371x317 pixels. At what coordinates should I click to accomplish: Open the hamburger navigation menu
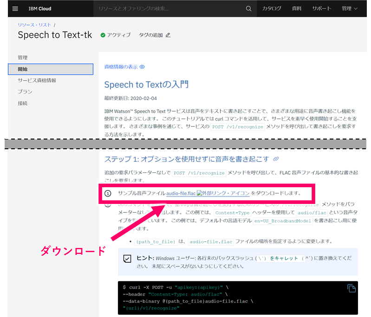(x=15, y=9)
